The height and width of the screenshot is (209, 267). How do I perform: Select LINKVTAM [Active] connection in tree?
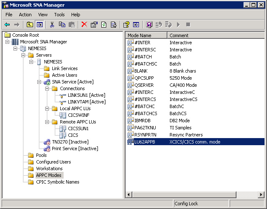tap(87, 102)
